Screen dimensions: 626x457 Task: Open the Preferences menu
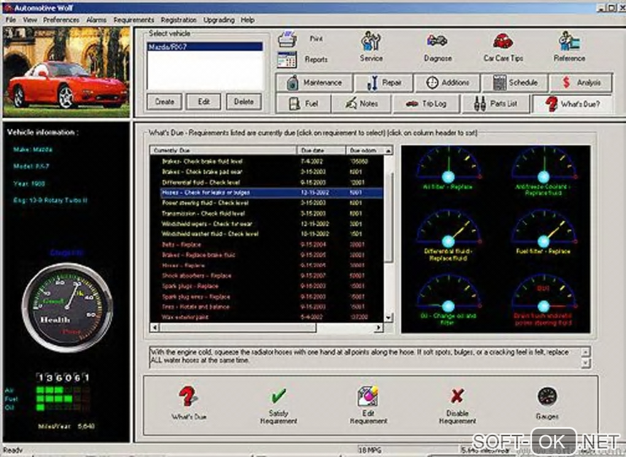61,20
